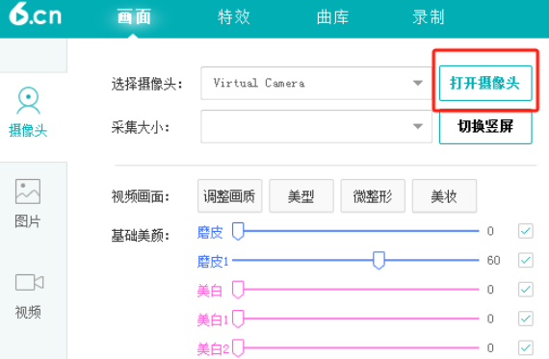Open the 曲库 tab
This screenshot has height=359, width=549.
332,17
